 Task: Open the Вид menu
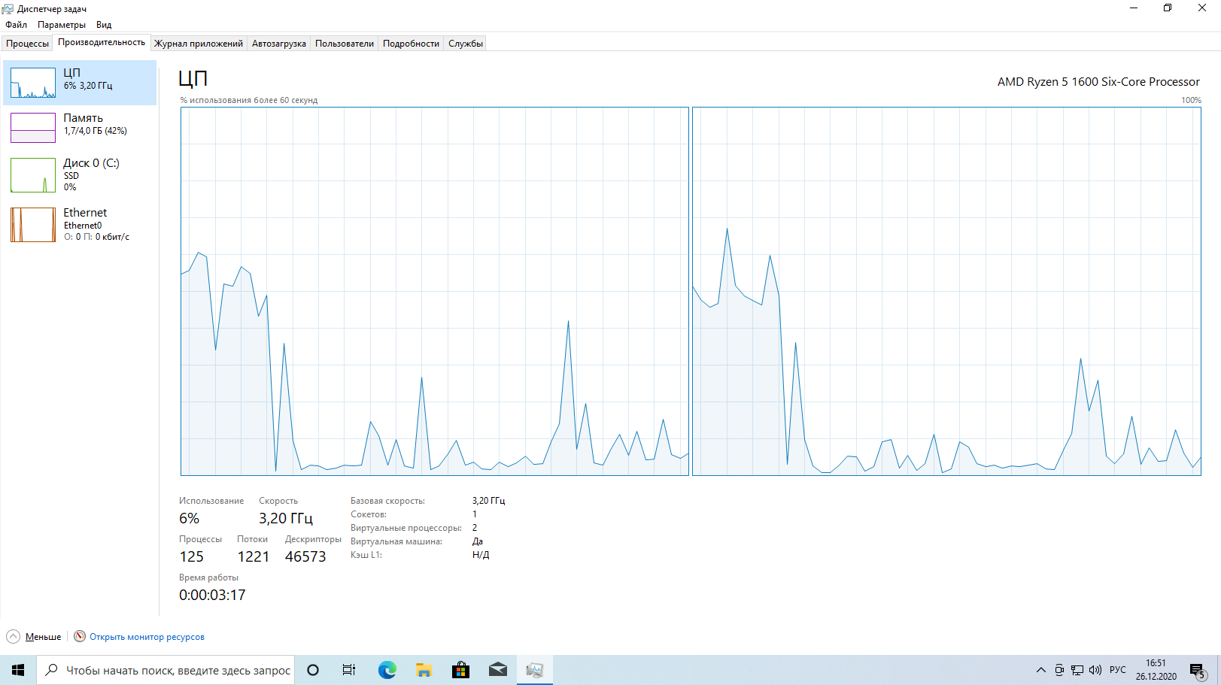pyautogui.click(x=104, y=25)
